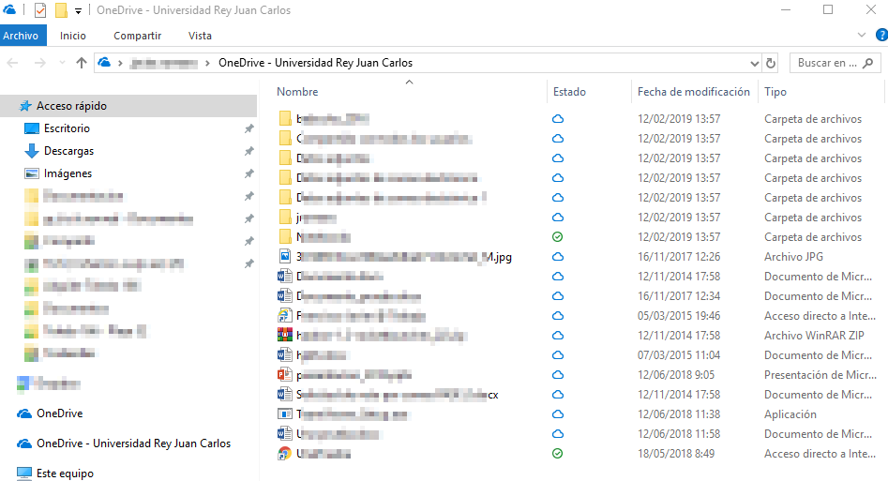Select Este equipo in navigation pane
The height and width of the screenshot is (481, 888).
65,473
